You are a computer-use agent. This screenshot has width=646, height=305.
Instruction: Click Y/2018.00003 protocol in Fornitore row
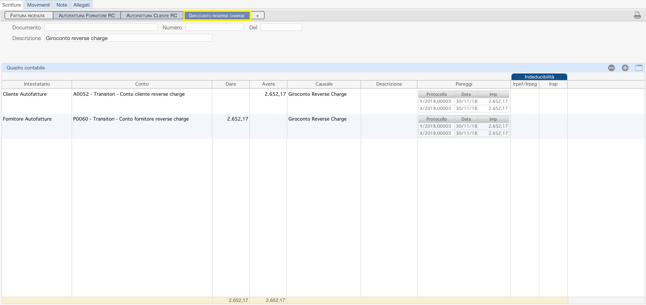435,126
